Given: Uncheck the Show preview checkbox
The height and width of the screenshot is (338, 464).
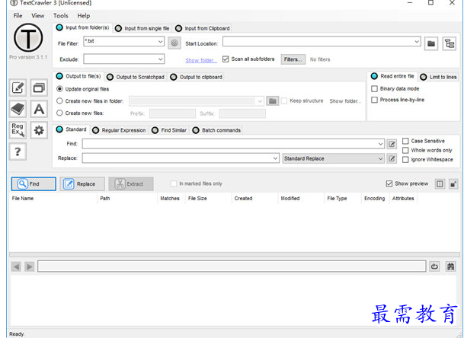Looking at the screenshot, I should (x=390, y=183).
